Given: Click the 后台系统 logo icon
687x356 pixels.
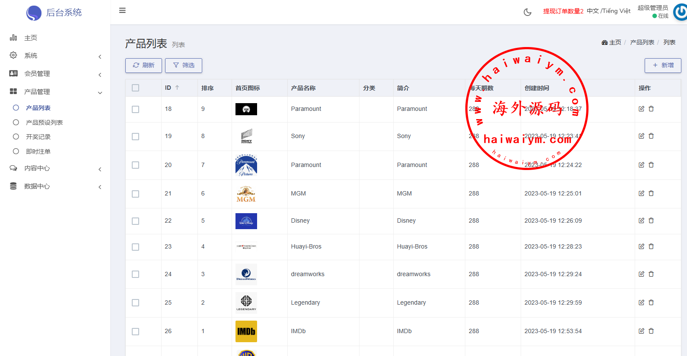Looking at the screenshot, I should tap(34, 13).
